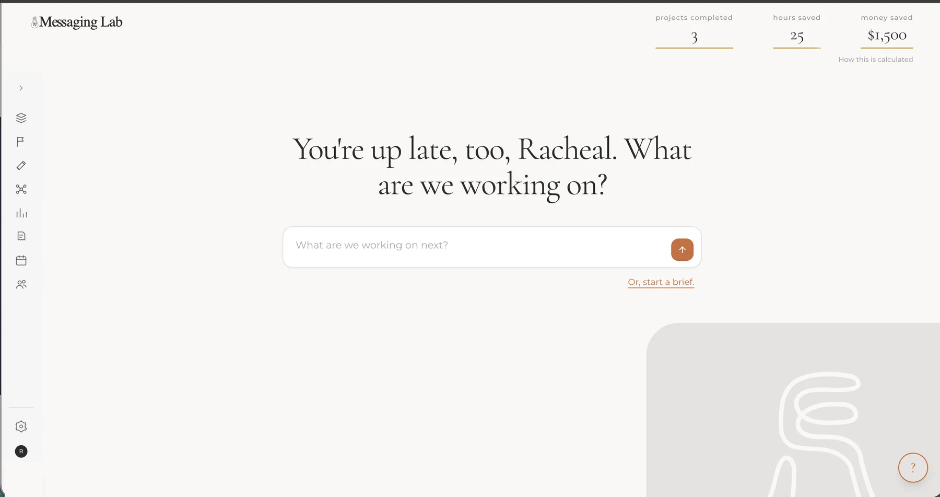Click hours saved value 25
The height and width of the screenshot is (497, 940).
coord(797,36)
